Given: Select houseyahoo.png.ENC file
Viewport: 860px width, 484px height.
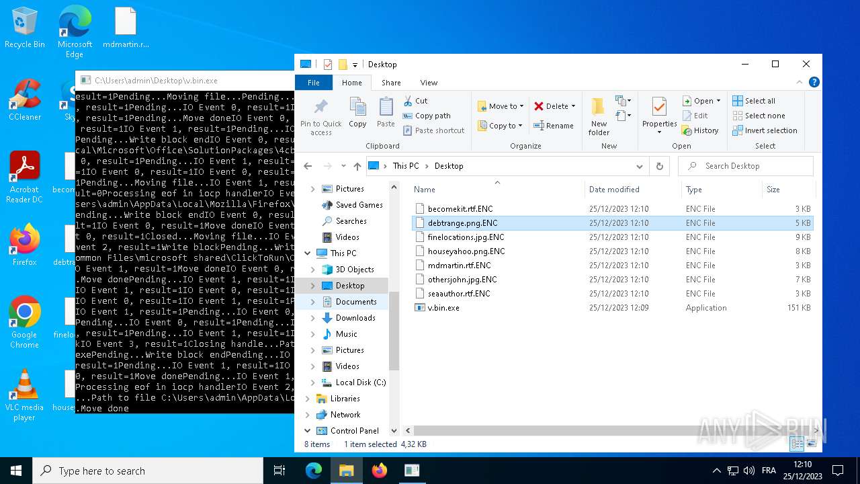Looking at the screenshot, I should (x=612, y=251).
